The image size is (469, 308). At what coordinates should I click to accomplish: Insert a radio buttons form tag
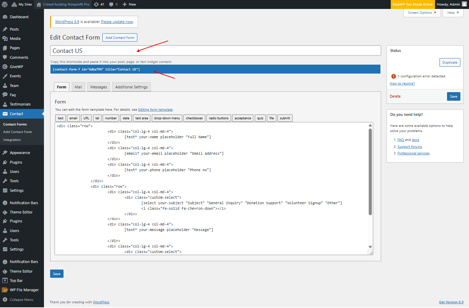tap(219, 118)
